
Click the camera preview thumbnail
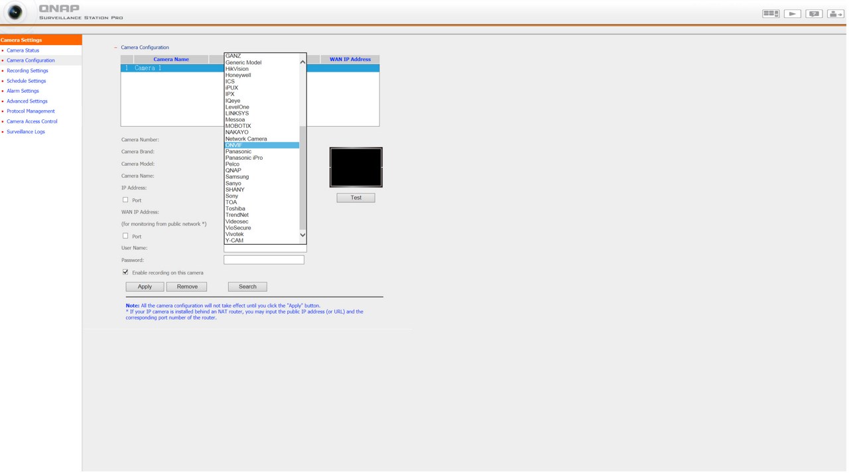pos(356,167)
